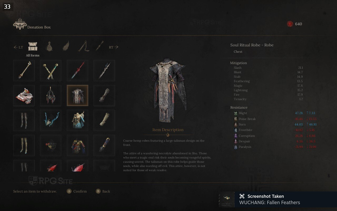337x211 pixels.
Task: Click the Confirm button prompt
Action: point(77,191)
